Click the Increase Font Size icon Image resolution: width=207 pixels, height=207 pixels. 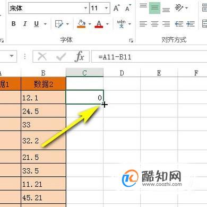pos(116,8)
